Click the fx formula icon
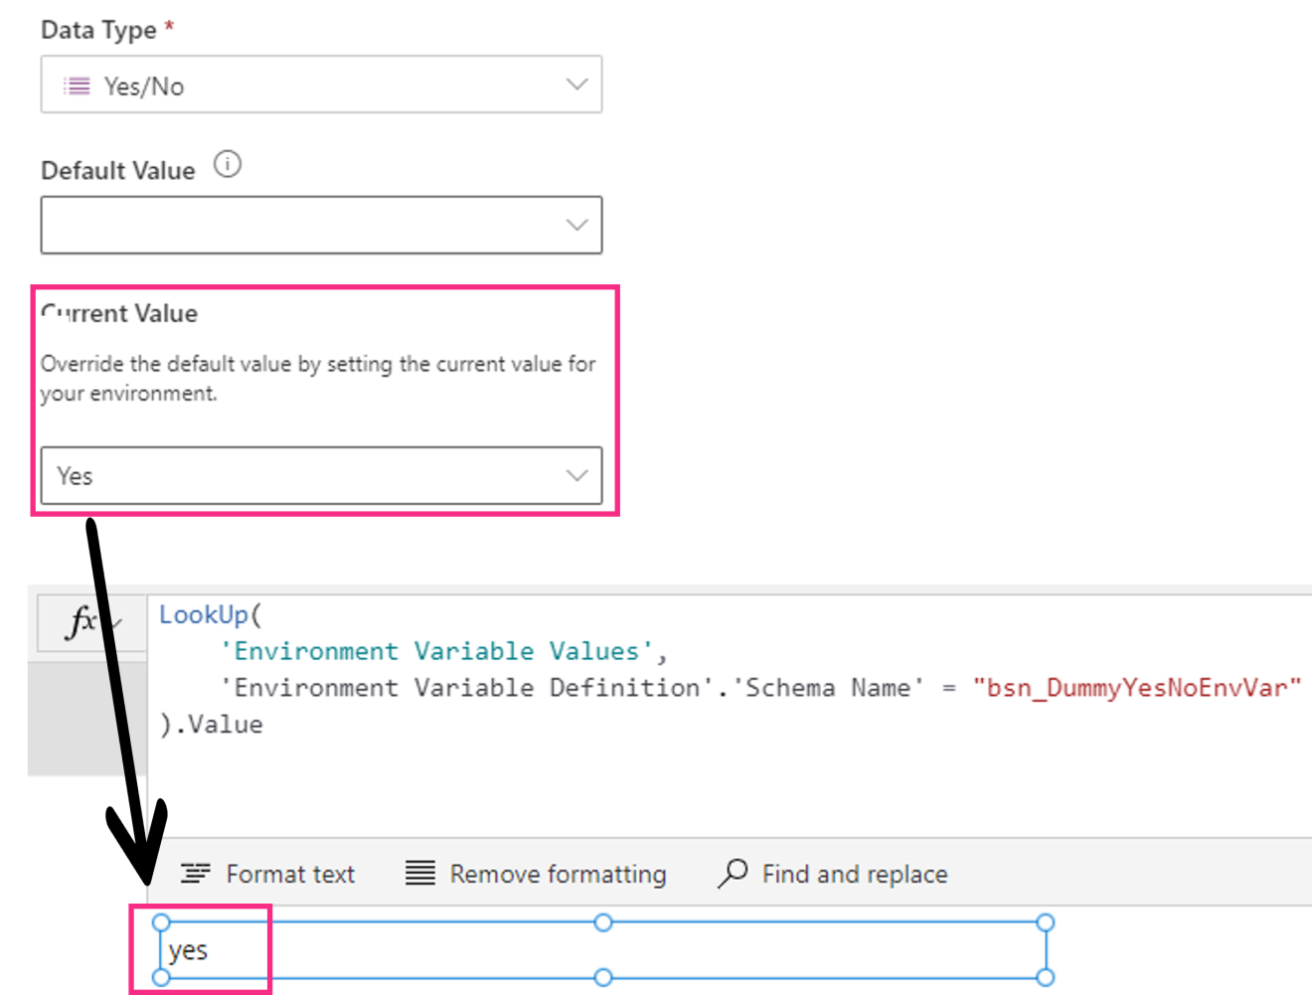Viewport: 1312px width, 995px height. [83, 622]
